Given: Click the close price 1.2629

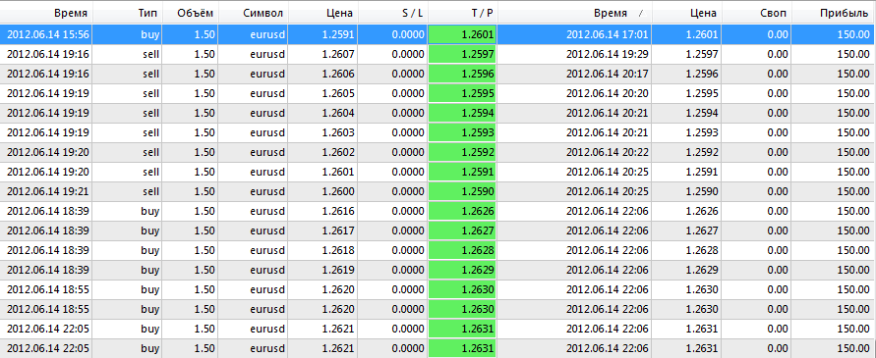Looking at the screenshot, I should coord(702,270).
